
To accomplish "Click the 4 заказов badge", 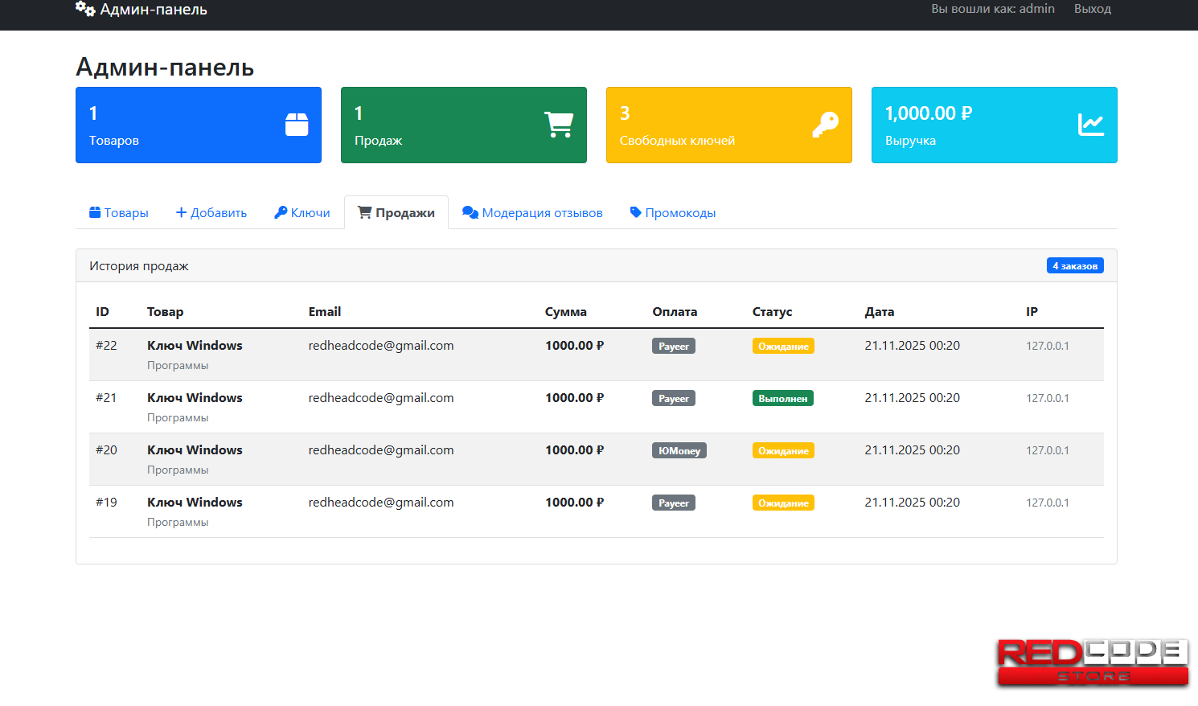I will [x=1074, y=266].
